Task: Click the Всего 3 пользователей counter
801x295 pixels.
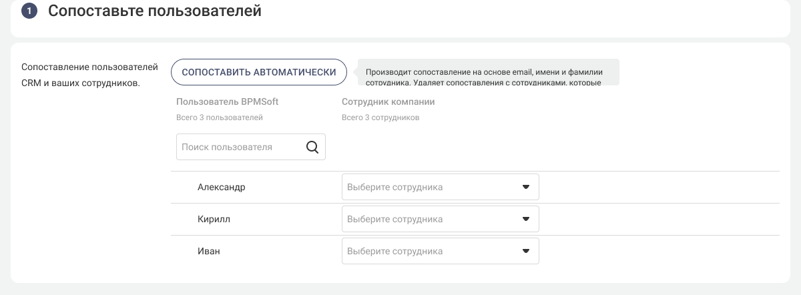Action: click(x=220, y=117)
